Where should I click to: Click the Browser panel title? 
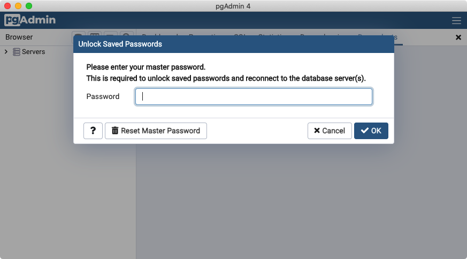pyautogui.click(x=19, y=37)
